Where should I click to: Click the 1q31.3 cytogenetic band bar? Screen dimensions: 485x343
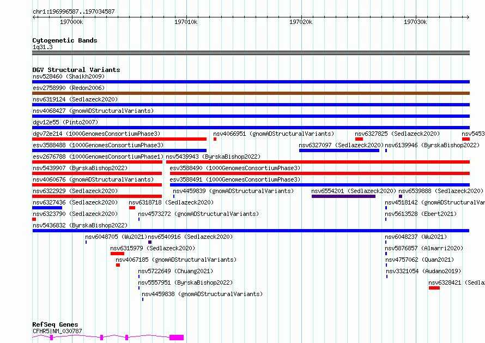[x=251, y=53]
